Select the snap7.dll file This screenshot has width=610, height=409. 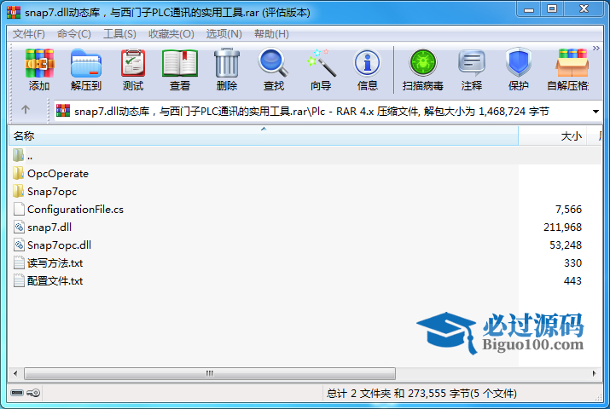[305, 228]
